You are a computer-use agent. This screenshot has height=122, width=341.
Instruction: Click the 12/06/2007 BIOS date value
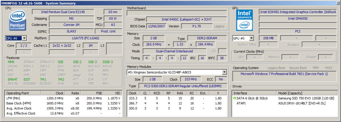pos(157,26)
